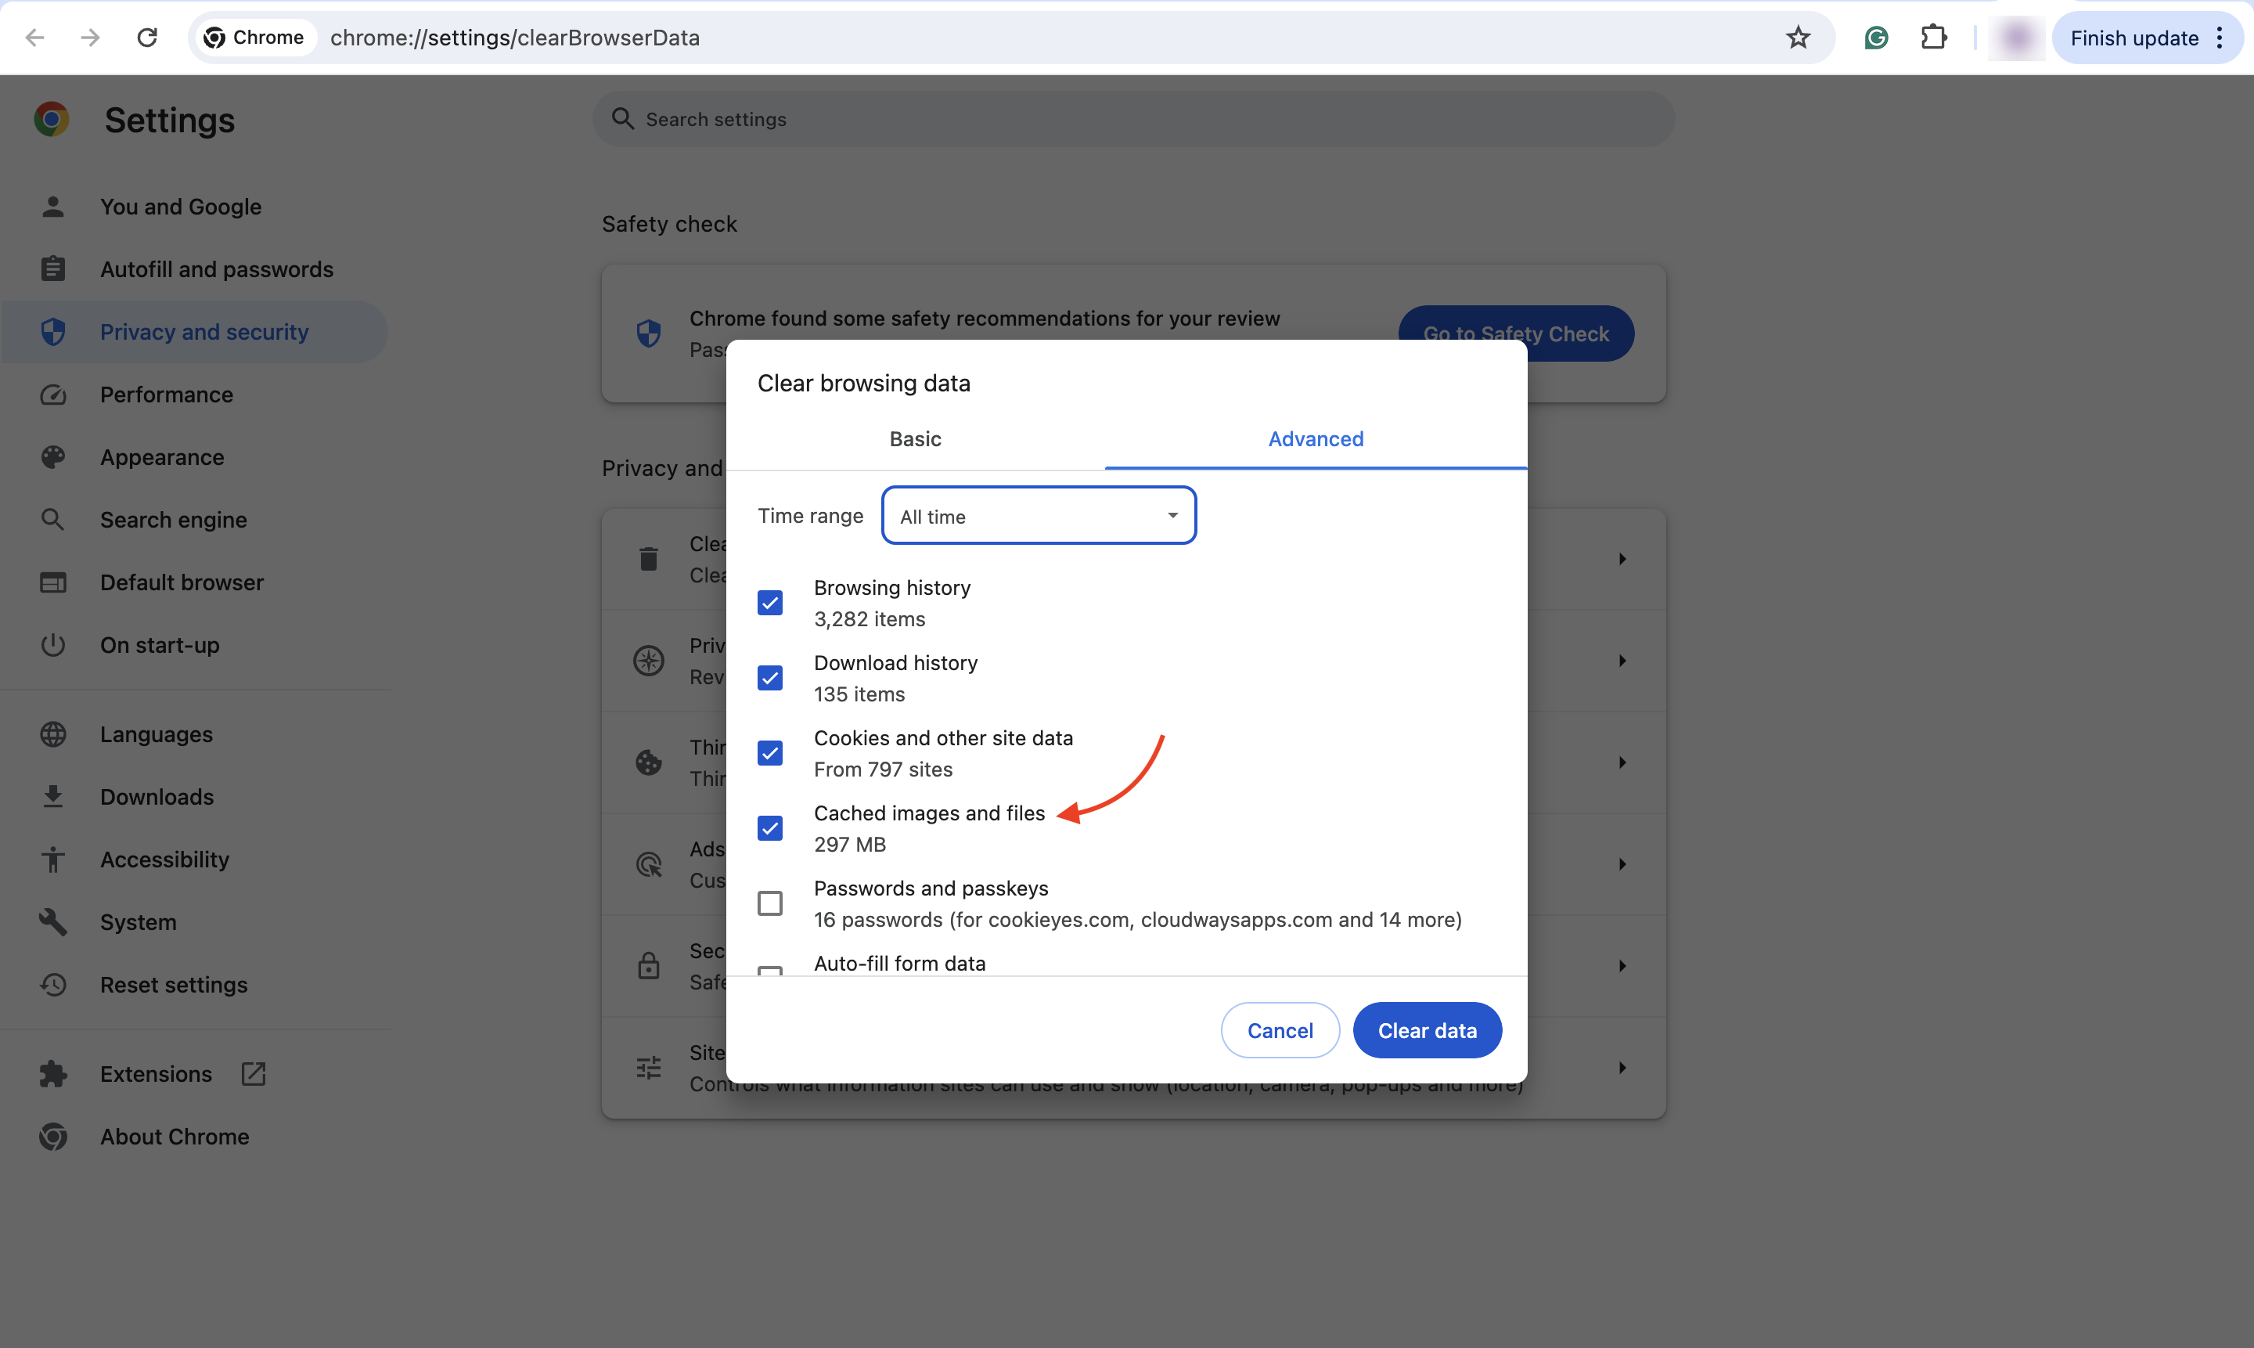This screenshot has height=1348, width=2254.
Task: Click the puzzle icon for Extensions in sidebar
Action: pyautogui.click(x=52, y=1074)
